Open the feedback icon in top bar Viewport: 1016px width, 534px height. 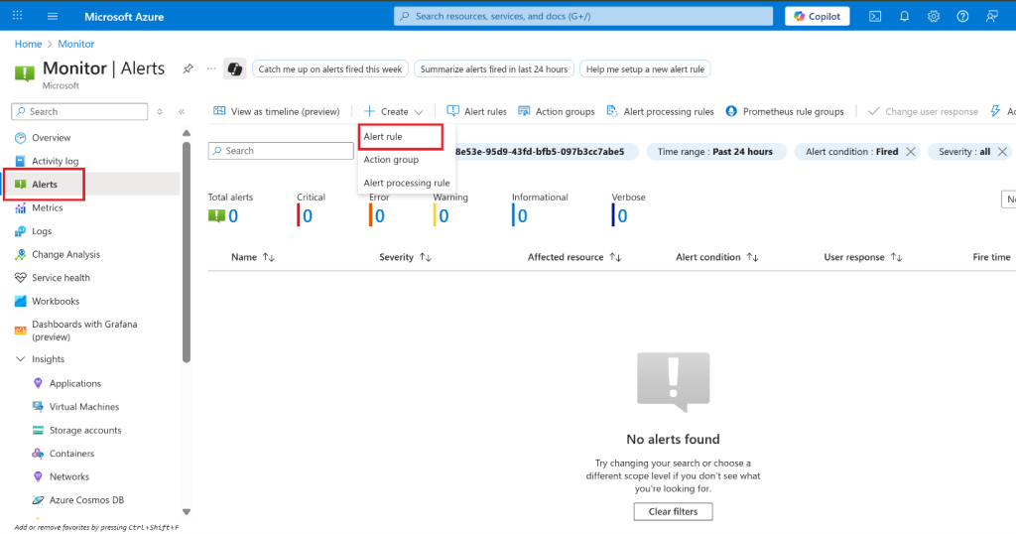[991, 16]
